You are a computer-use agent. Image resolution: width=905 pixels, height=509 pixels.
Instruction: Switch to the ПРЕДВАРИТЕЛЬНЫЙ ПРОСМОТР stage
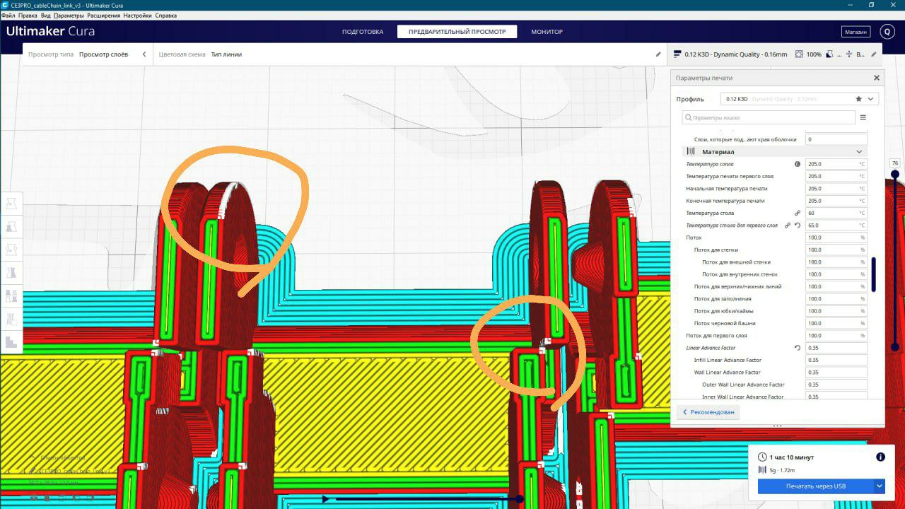click(457, 32)
